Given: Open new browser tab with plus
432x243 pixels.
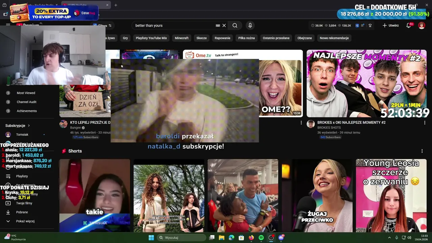Looking at the screenshot, I should tap(116, 5).
